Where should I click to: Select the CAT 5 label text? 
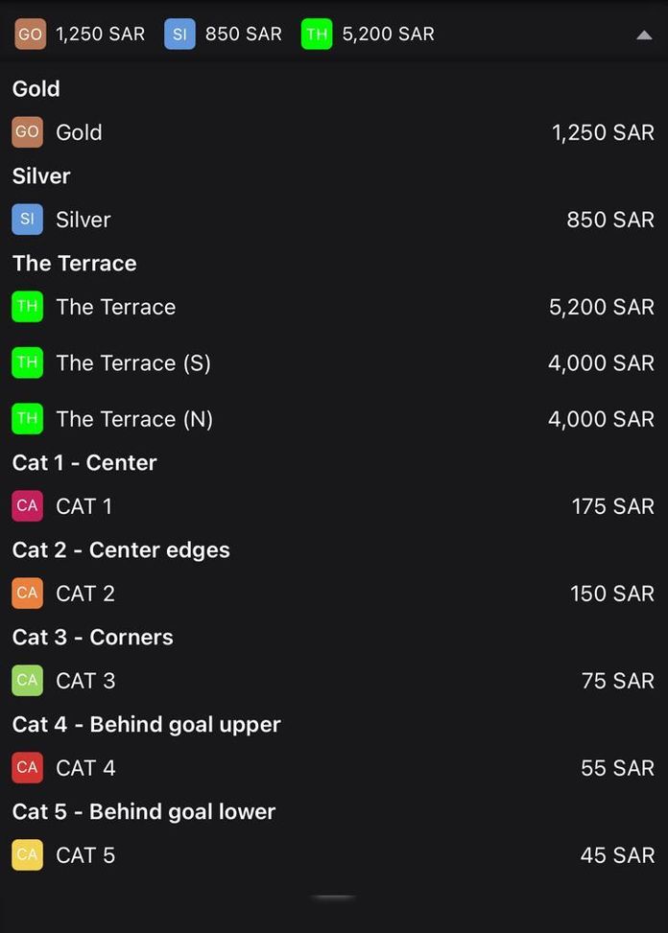coord(85,855)
